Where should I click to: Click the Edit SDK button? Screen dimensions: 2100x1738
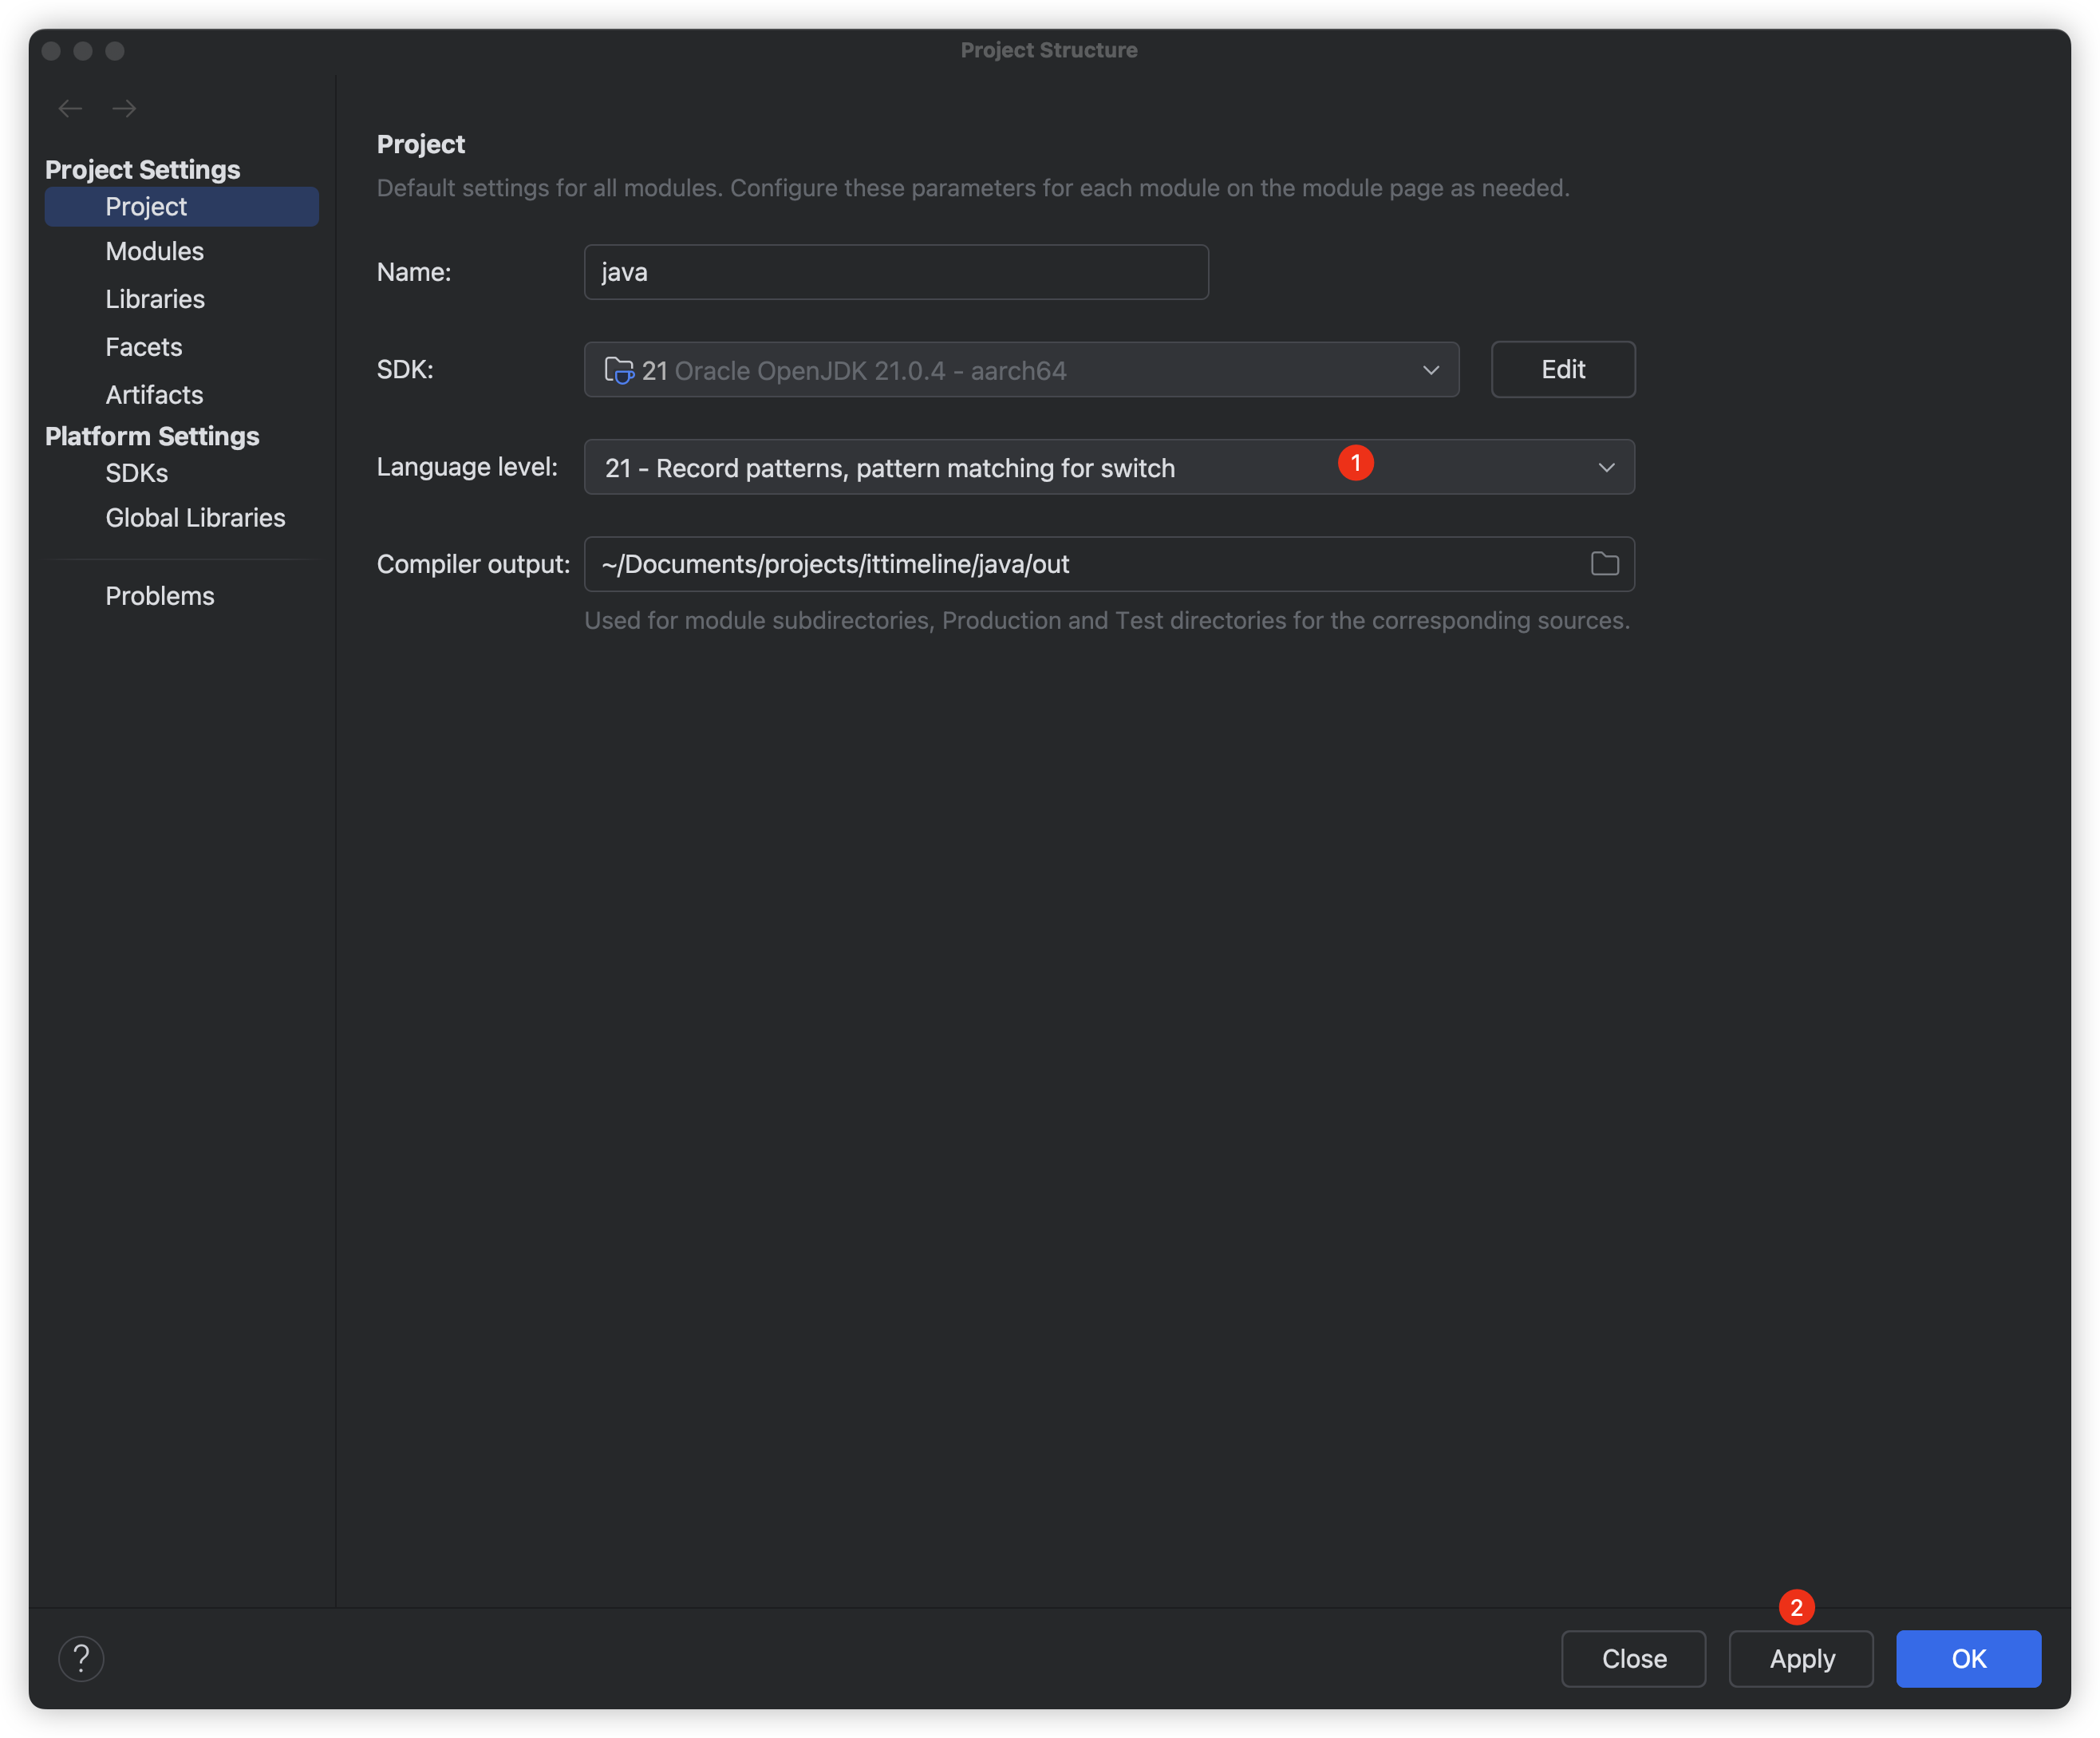click(1562, 369)
